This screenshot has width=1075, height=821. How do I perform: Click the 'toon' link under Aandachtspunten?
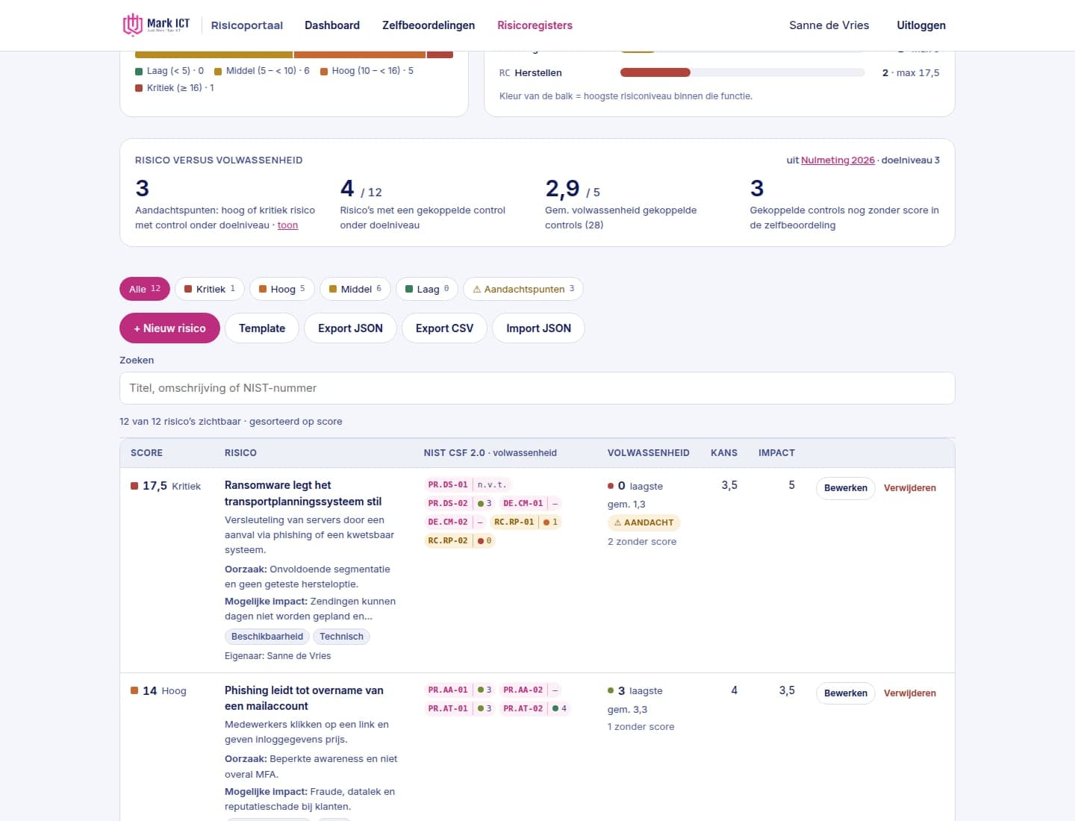287,225
